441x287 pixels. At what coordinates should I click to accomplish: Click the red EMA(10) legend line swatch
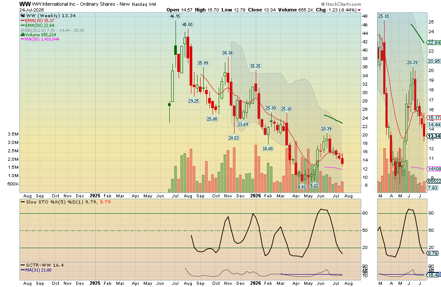[x=22, y=21]
